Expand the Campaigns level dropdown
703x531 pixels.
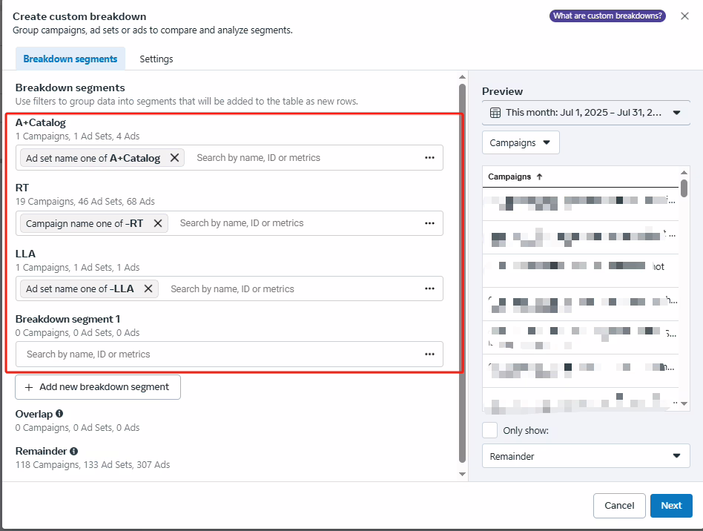tap(521, 142)
